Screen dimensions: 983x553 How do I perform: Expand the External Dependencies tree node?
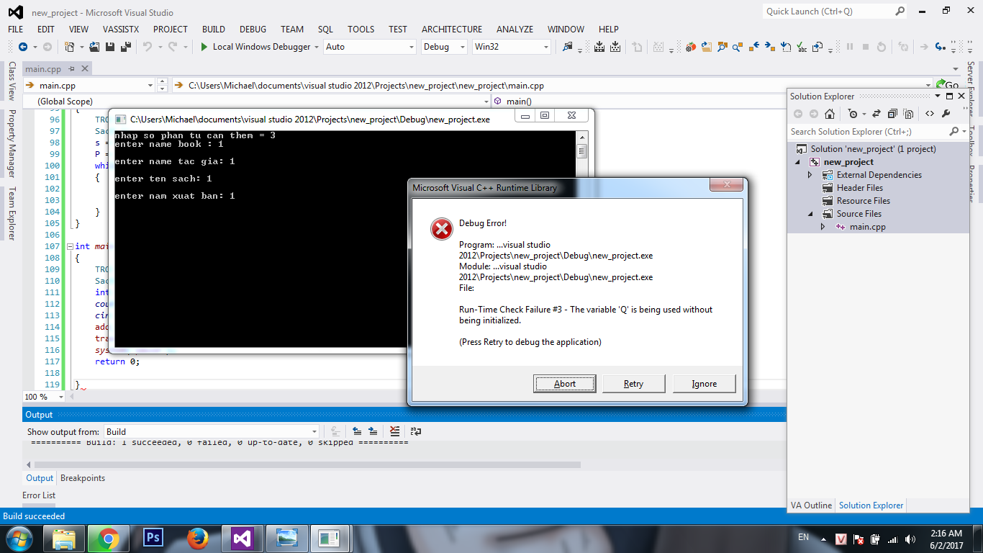point(810,175)
